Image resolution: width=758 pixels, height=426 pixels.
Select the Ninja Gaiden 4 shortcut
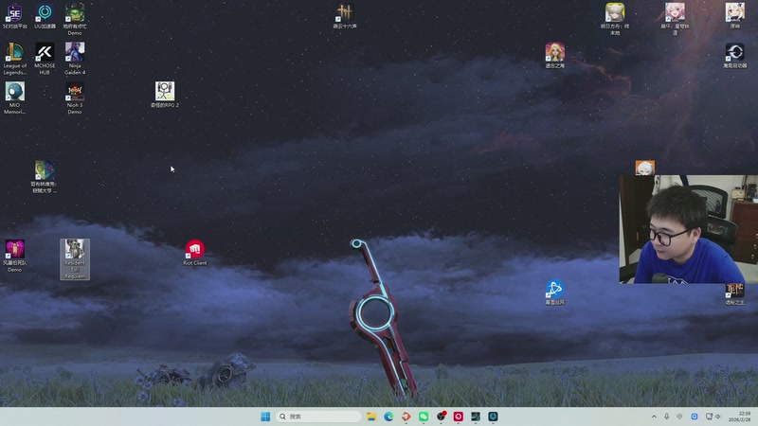[75, 59]
